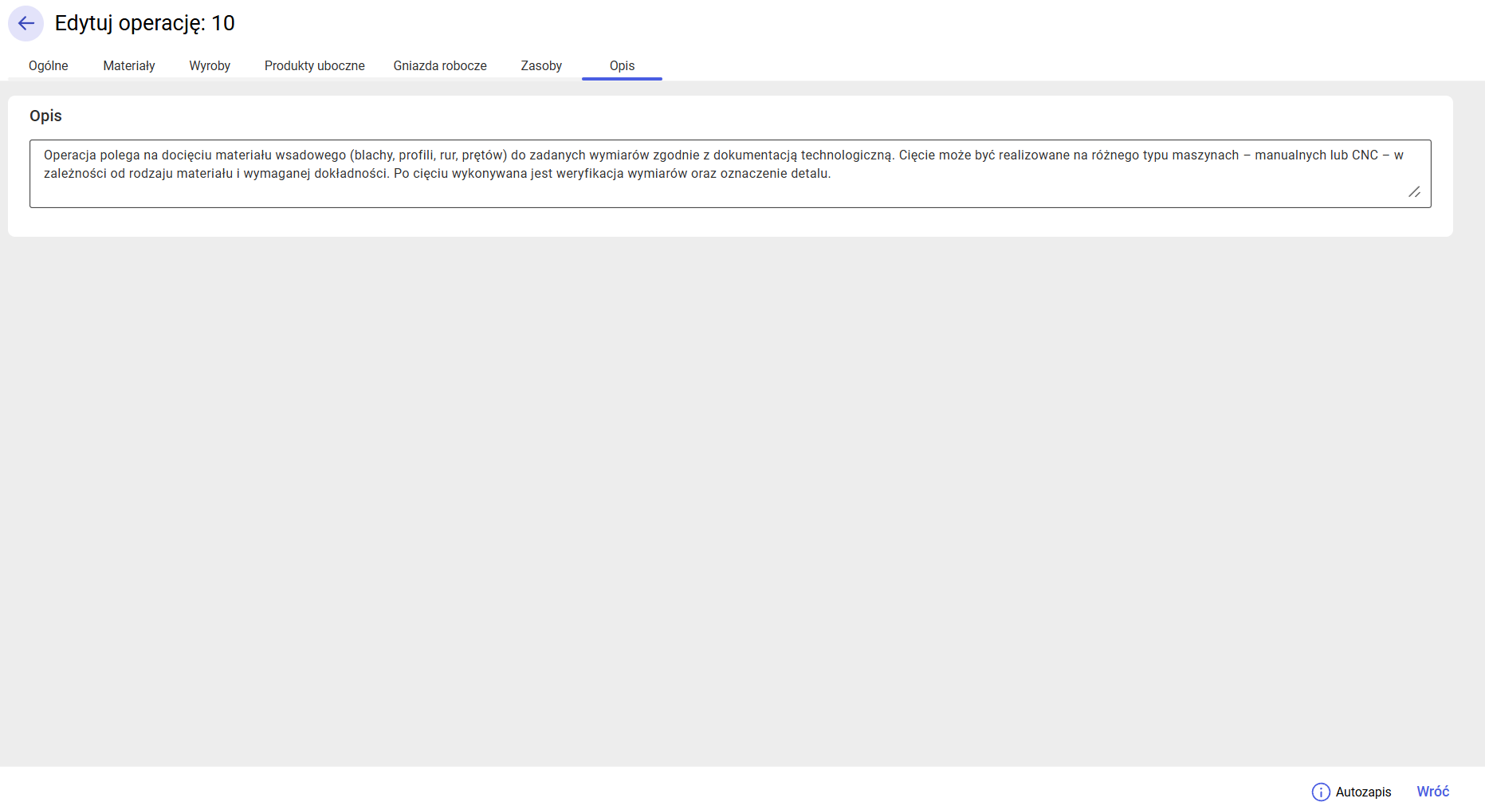Open the Materiały tab
The width and height of the screenshot is (1485, 806).
129,66
